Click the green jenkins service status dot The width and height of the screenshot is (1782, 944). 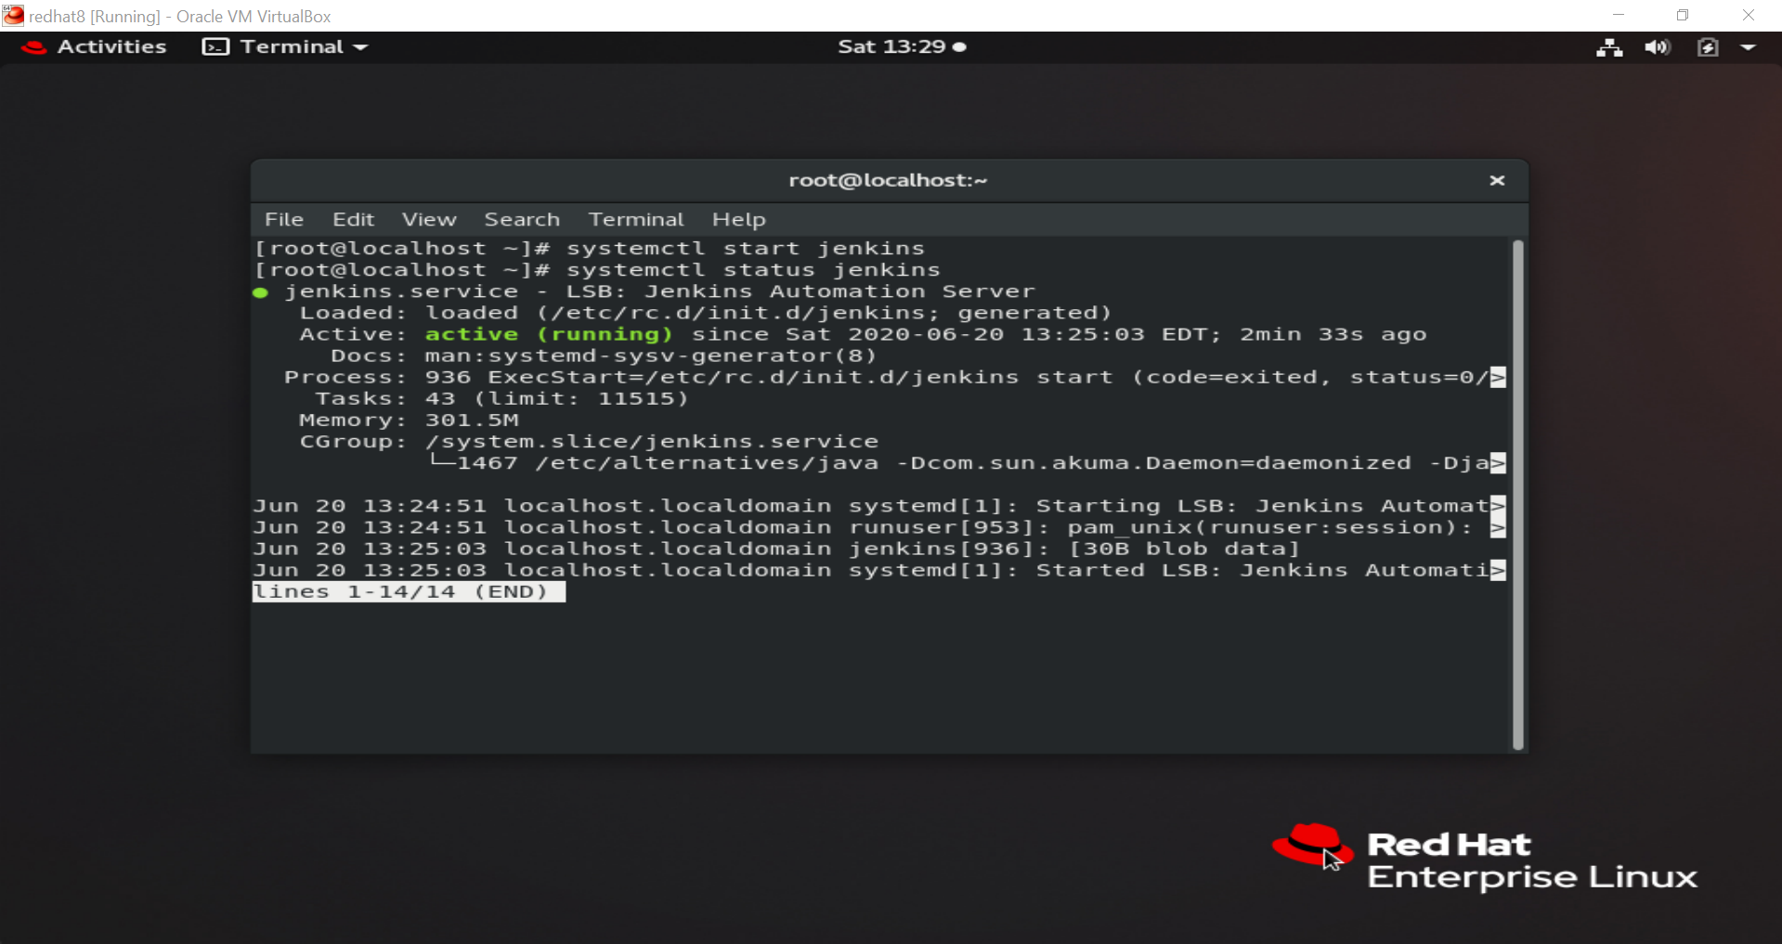pos(261,292)
